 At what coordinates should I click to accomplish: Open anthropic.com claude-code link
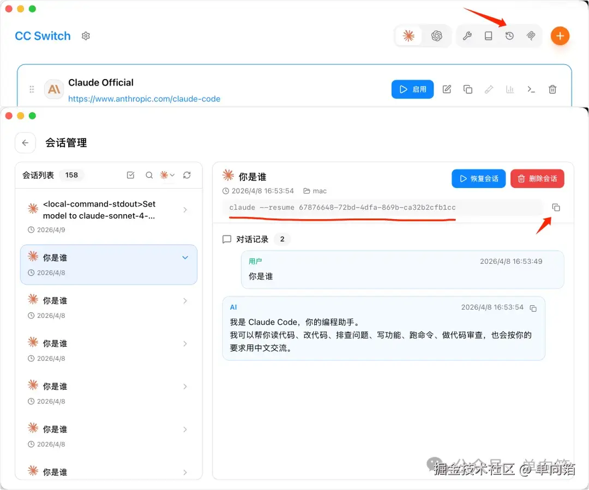point(144,99)
